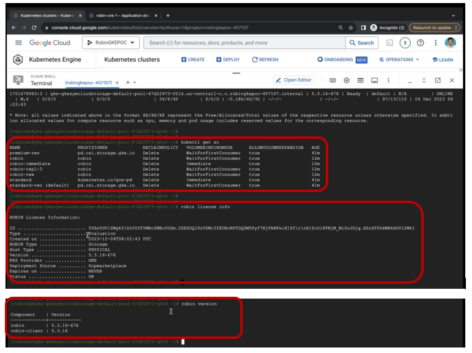Click the user account avatar
Viewport: 472px width, 353px height.
(451, 43)
